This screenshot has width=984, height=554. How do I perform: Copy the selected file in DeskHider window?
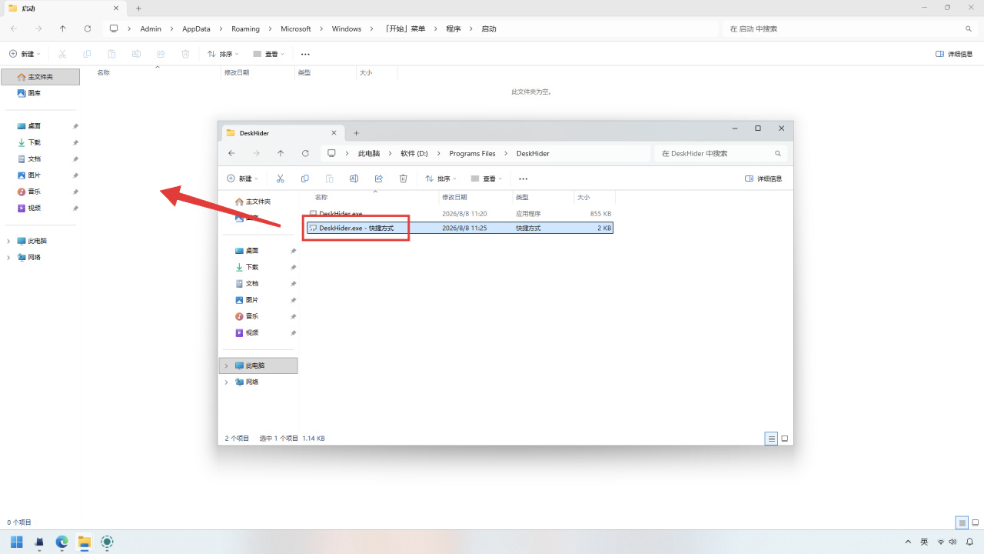pyautogui.click(x=305, y=179)
